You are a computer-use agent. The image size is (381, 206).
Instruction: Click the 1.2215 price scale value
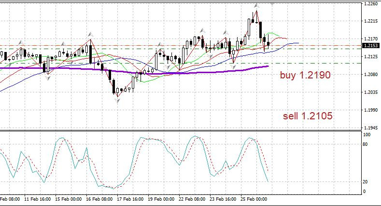371,21
